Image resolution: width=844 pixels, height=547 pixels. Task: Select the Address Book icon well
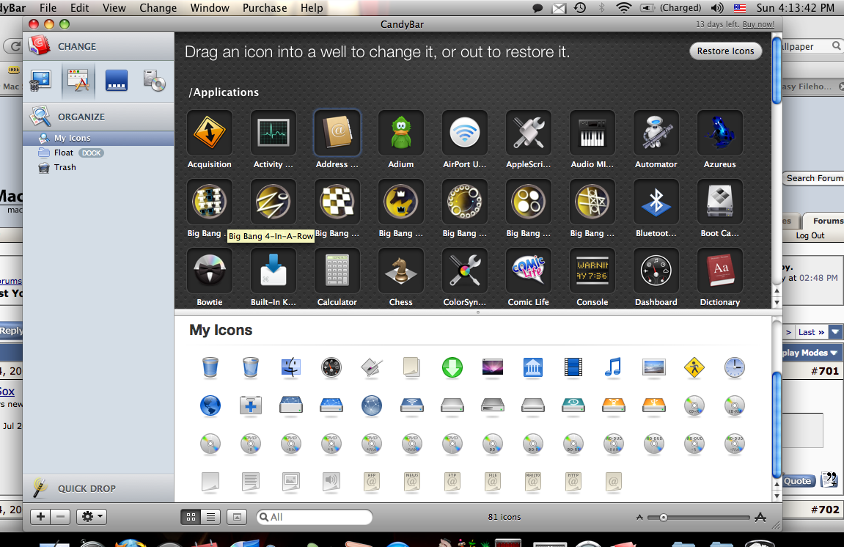click(x=337, y=133)
